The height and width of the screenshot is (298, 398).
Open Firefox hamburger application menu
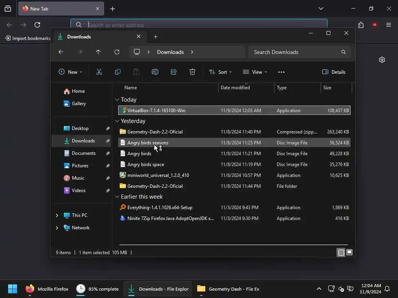pos(389,25)
